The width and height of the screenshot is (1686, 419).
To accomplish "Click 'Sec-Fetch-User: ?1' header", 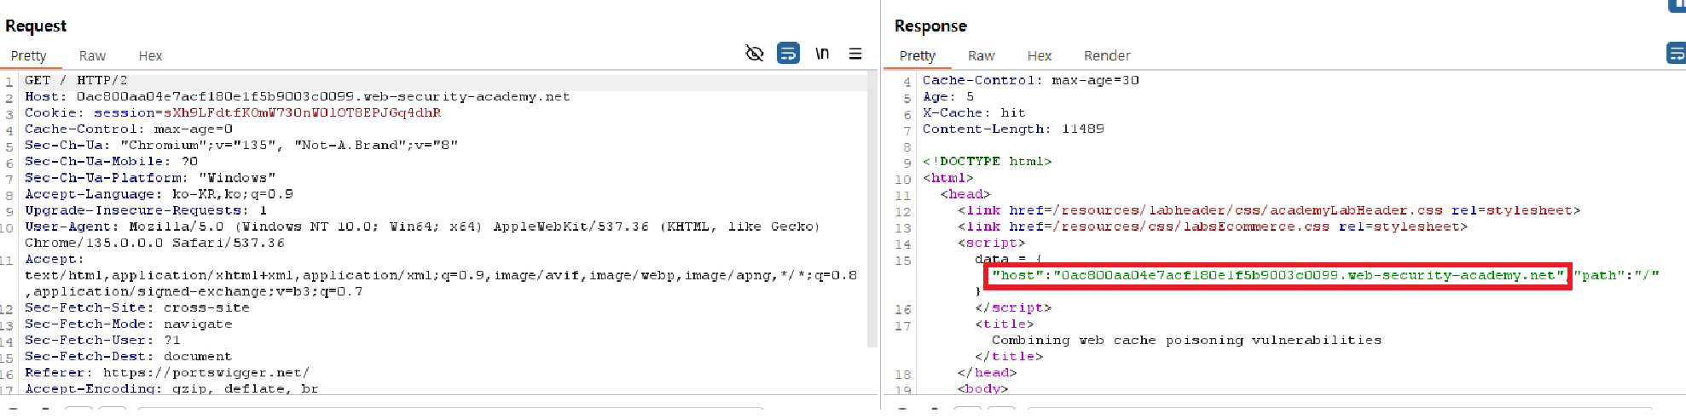I will (102, 340).
